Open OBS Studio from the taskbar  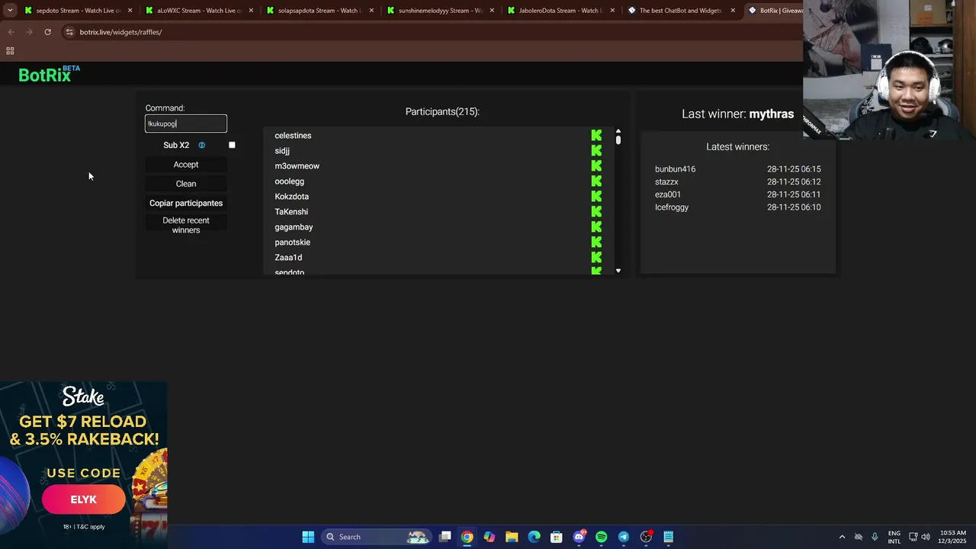(x=646, y=537)
